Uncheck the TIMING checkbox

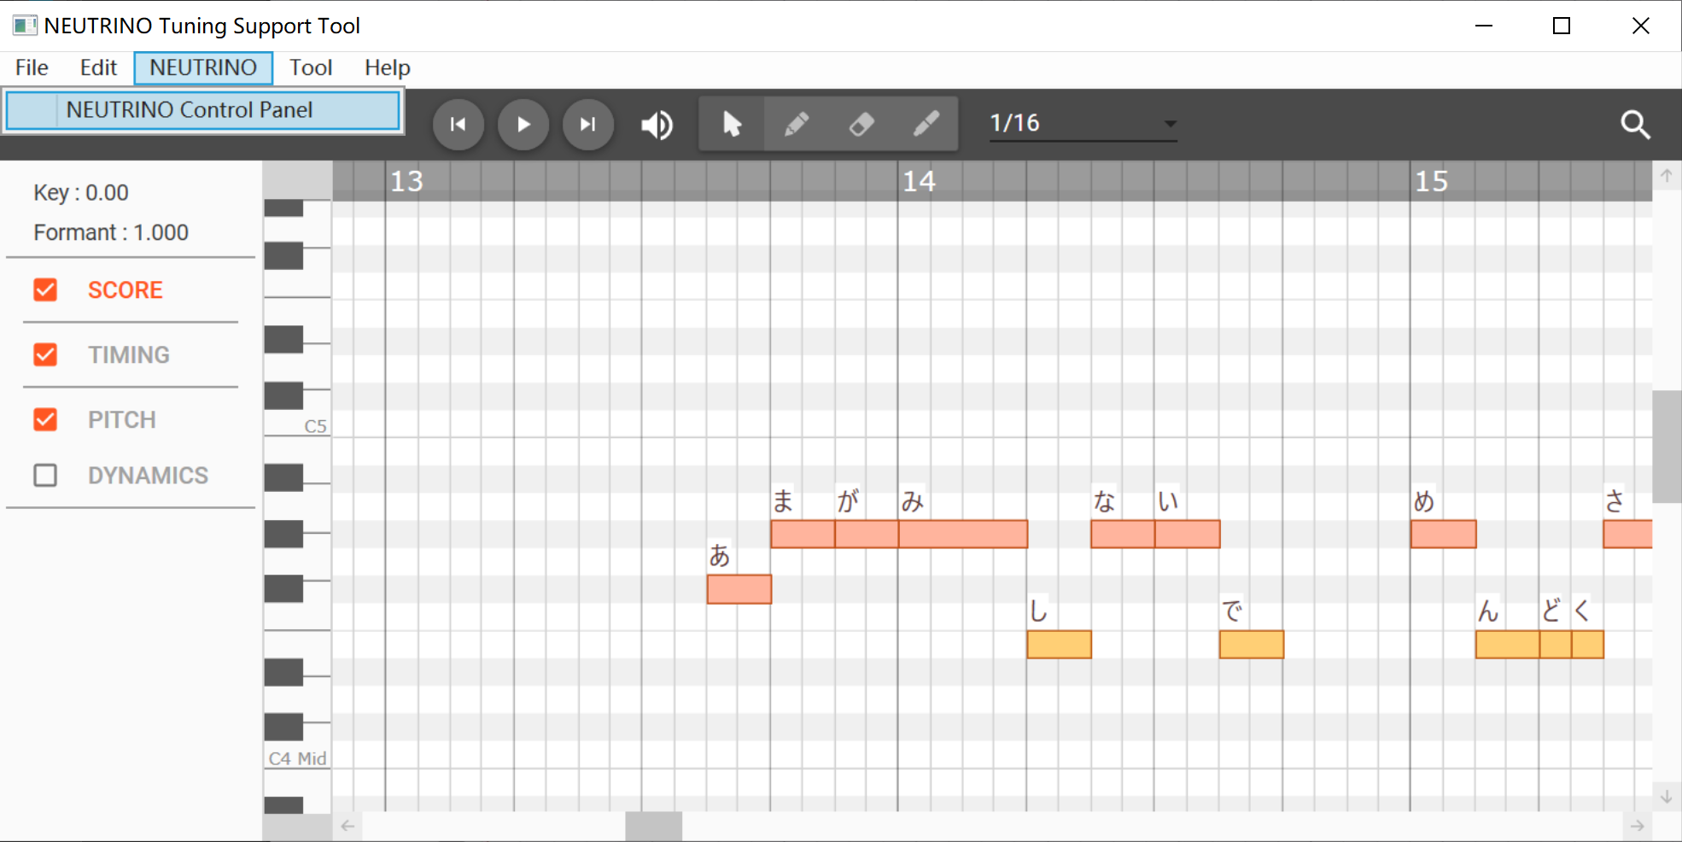[x=45, y=354]
